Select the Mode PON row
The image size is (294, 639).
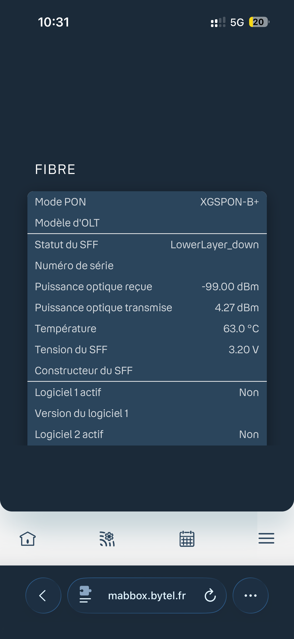(x=147, y=202)
